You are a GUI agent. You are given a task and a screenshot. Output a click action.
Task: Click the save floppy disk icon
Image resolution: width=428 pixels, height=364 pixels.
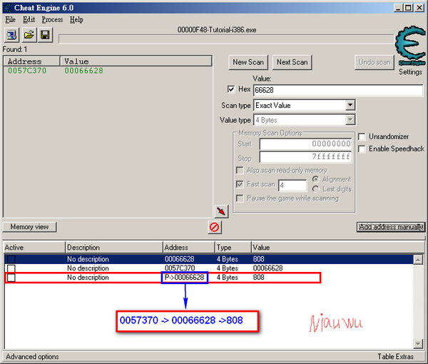pos(45,35)
